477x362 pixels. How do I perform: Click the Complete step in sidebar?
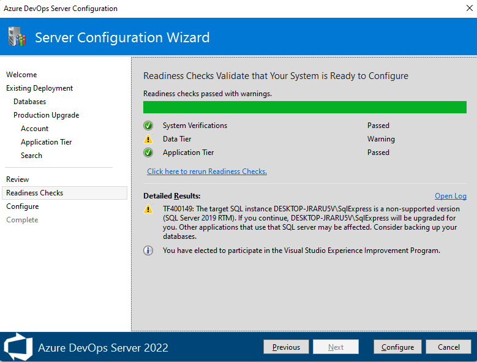pyautogui.click(x=22, y=220)
